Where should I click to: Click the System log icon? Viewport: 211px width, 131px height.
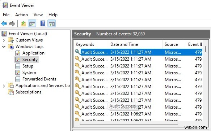(x=18, y=73)
